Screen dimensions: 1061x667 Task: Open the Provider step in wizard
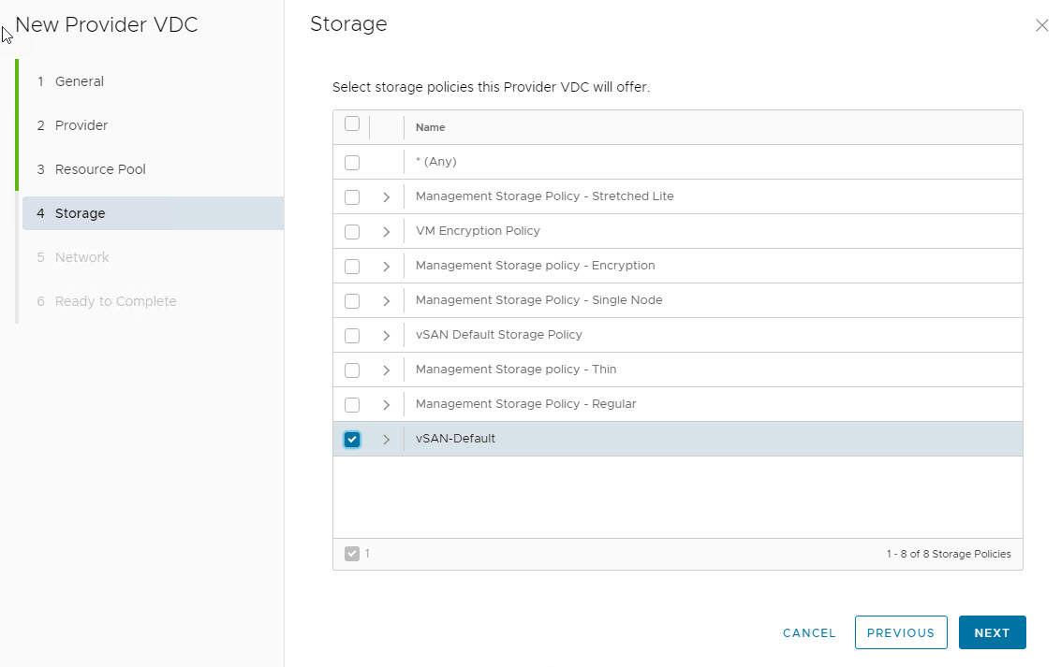click(x=81, y=125)
